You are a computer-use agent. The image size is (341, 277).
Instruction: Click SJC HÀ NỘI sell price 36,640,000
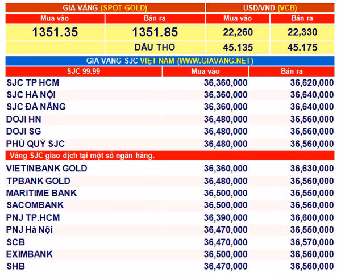pyautogui.click(x=312, y=95)
